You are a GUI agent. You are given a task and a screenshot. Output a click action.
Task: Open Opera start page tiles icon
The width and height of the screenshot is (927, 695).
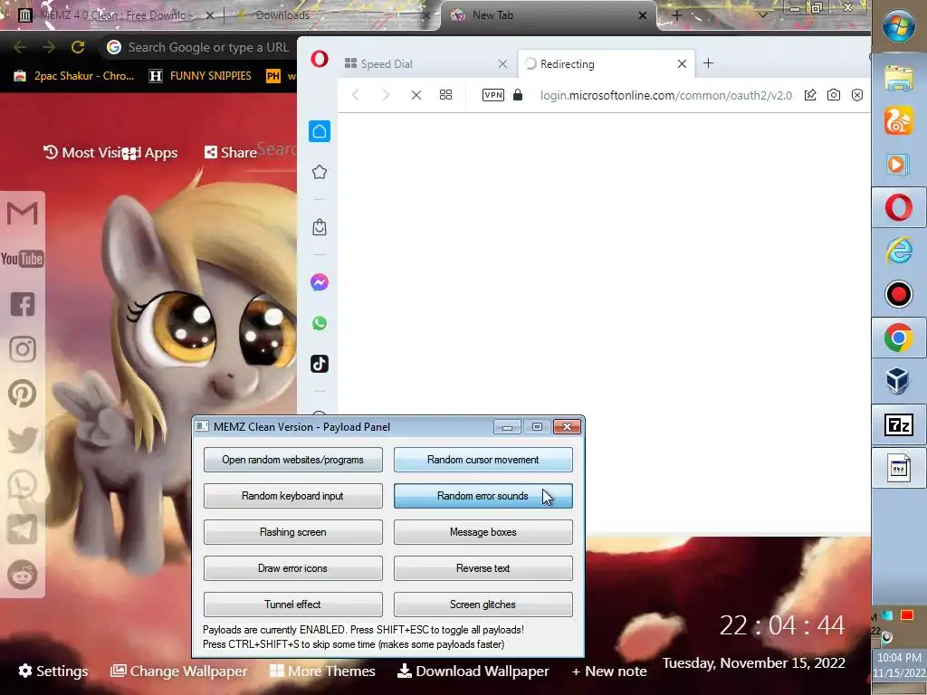pyautogui.click(x=445, y=95)
